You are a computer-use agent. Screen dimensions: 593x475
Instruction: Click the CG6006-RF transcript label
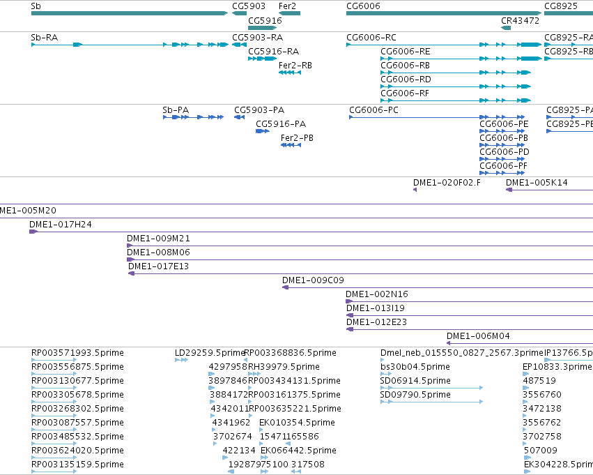click(405, 93)
